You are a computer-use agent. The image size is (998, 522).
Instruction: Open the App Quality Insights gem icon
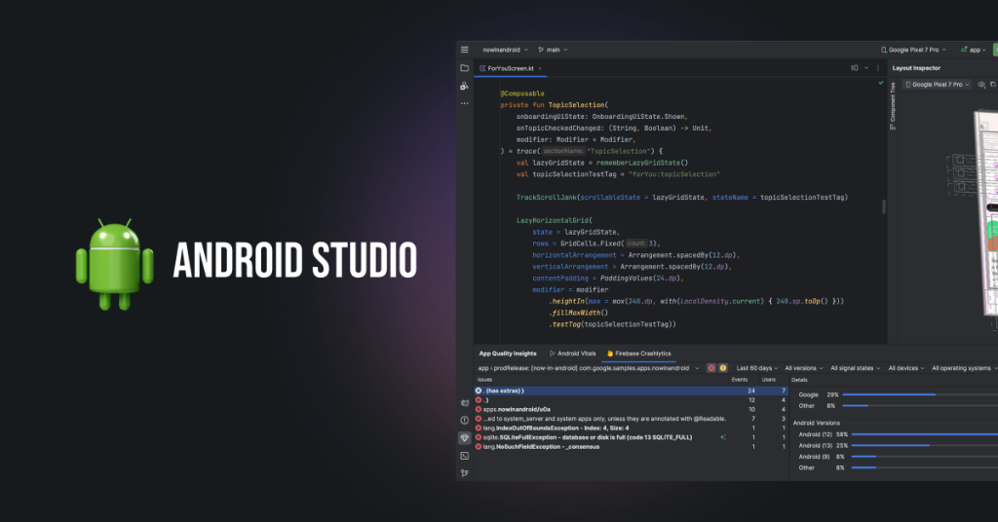coord(465,438)
